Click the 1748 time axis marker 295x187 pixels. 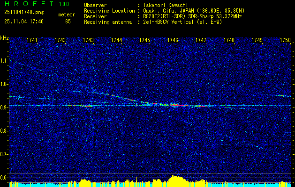click(x=229, y=40)
